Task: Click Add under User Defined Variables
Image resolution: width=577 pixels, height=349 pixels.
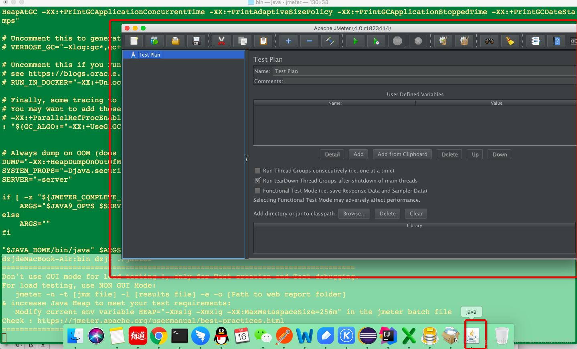Action: pyautogui.click(x=358, y=154)
